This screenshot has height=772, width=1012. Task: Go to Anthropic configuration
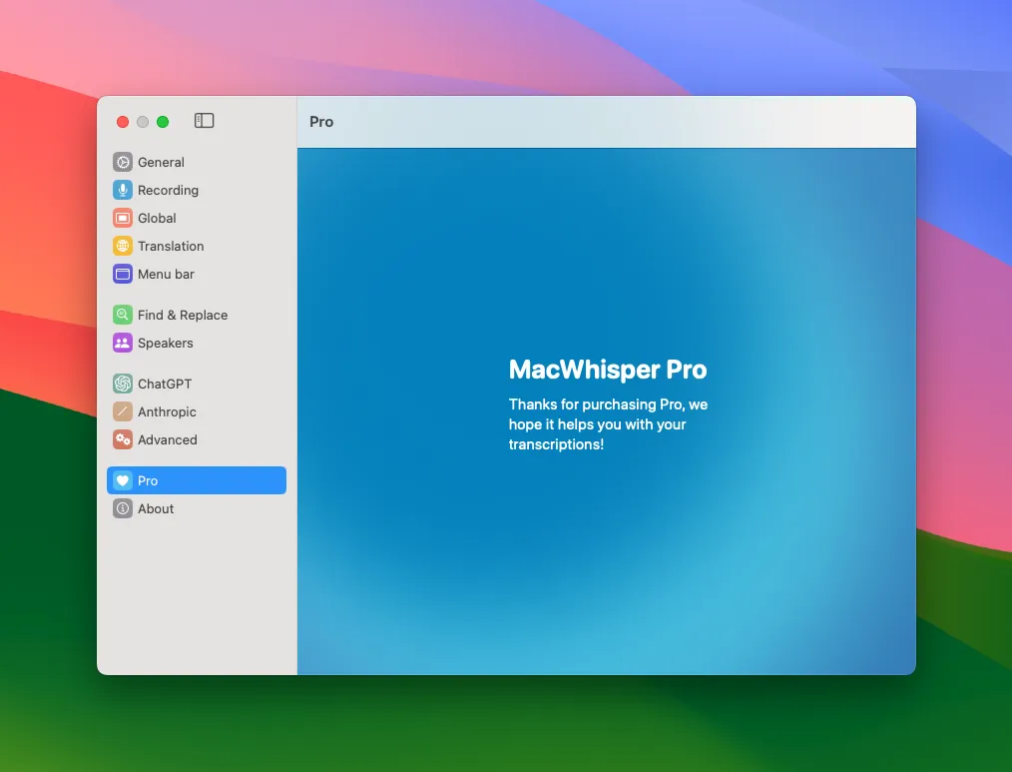tap(167, 411)
